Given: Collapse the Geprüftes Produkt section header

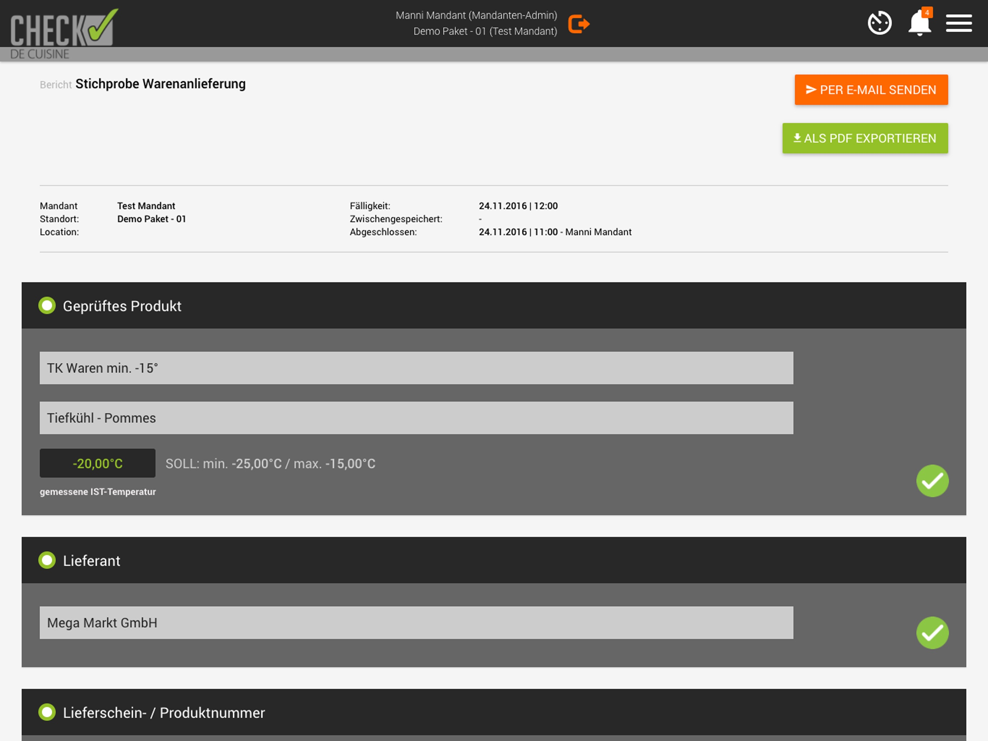Looking at the screenshot, I should [x=494, y=306].
